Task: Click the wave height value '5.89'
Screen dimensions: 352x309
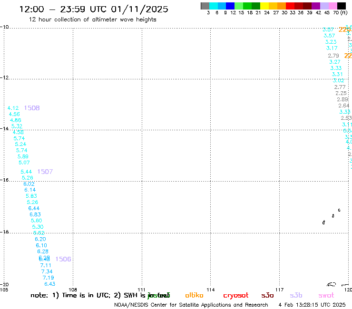Action: pyautogui.click(x=23, y=156)
